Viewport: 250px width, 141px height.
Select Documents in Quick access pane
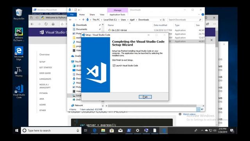82,29
